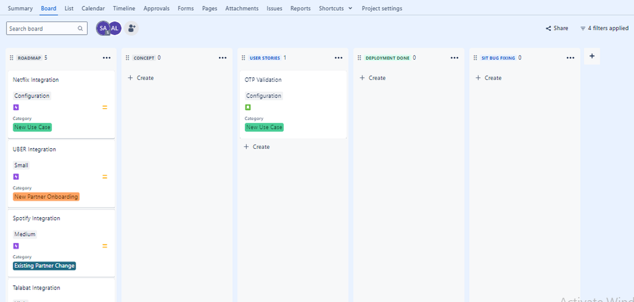
Task: Click New Use Case tag on OTP Validation
Action: [x=264, y=127]
